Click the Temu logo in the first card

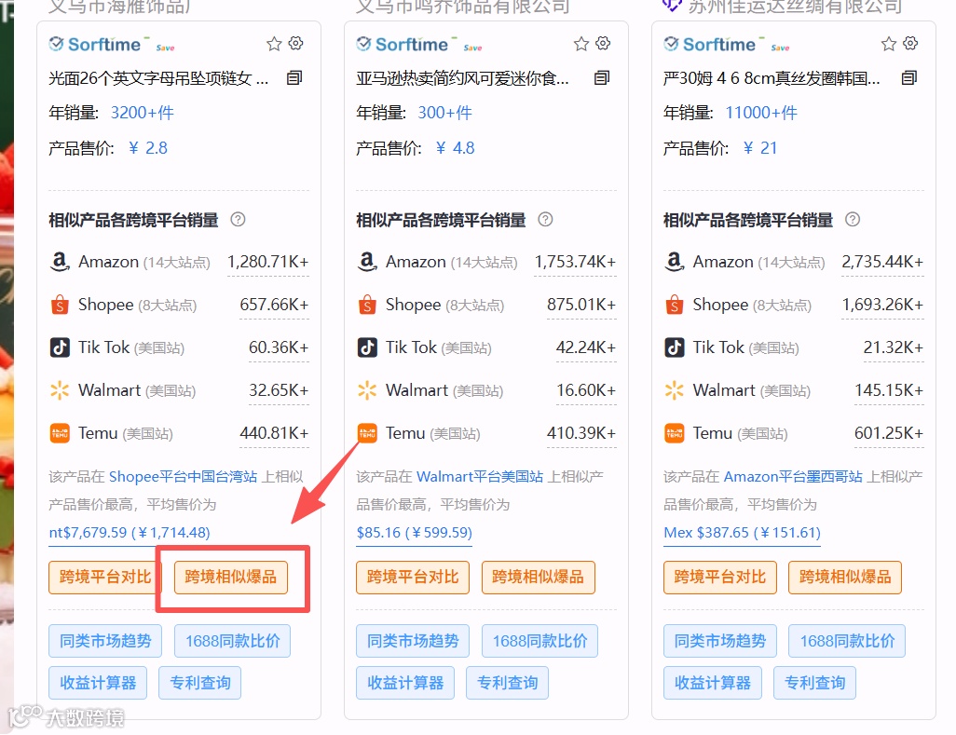point(59,433)
